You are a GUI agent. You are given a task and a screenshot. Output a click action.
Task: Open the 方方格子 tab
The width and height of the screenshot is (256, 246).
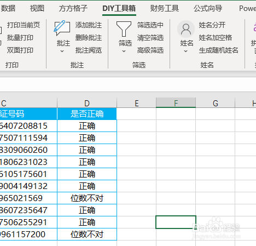point(73,8)
